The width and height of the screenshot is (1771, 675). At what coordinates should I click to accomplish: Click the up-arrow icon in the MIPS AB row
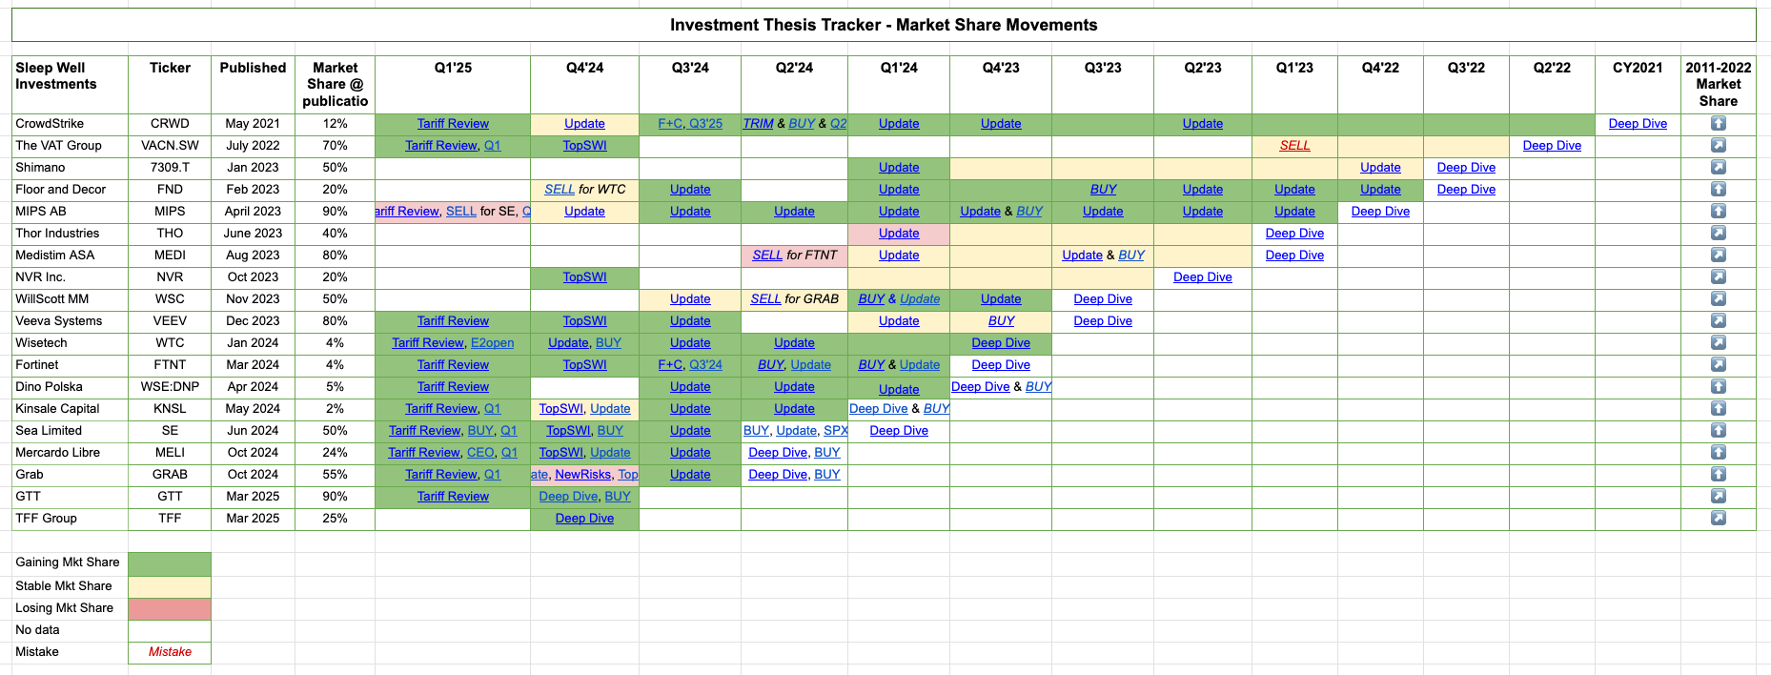[x=1718, y=211]
